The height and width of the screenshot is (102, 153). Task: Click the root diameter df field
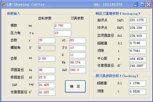pos(47,78)
